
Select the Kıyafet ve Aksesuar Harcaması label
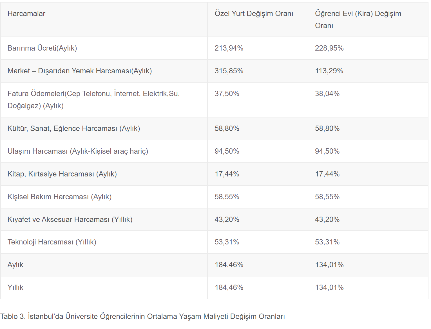coord(70,219)
